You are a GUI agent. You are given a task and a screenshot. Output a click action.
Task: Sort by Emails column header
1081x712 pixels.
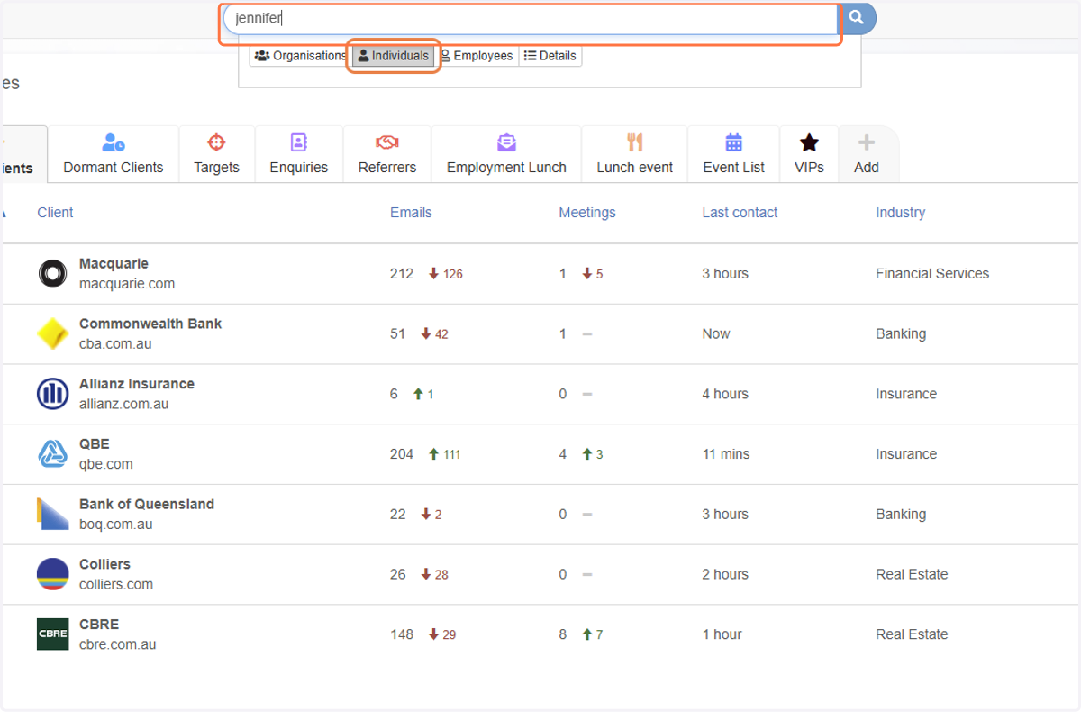(411, 213)
